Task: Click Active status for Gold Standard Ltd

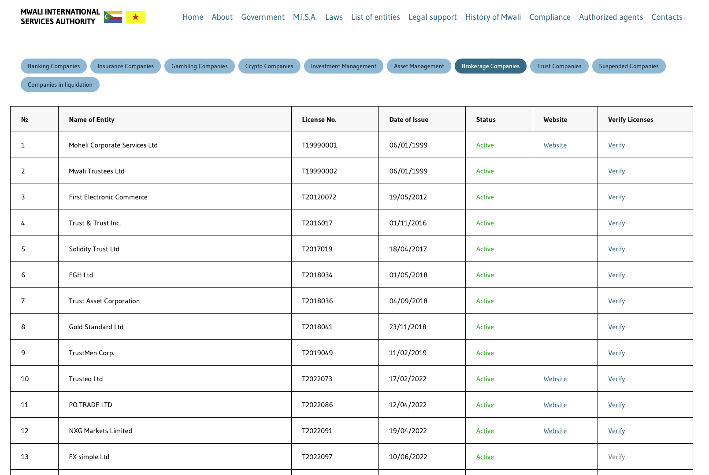Action: click(x=485, y=327)
